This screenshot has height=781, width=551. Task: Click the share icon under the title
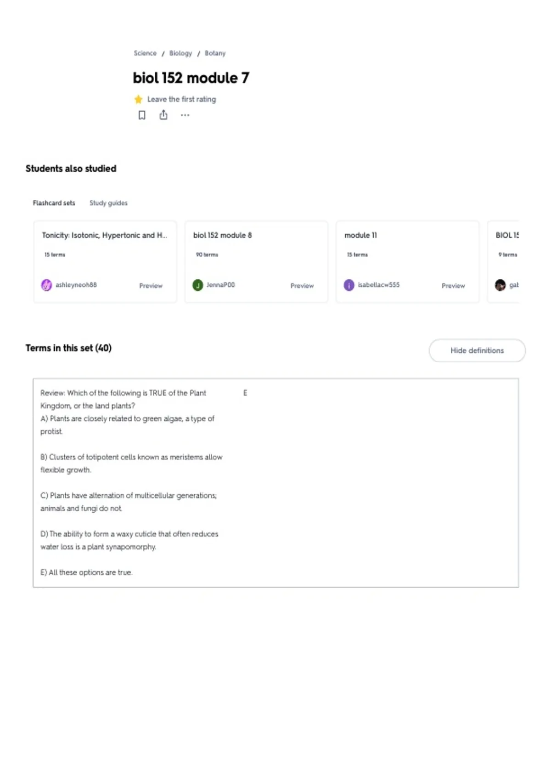(163, 115)
